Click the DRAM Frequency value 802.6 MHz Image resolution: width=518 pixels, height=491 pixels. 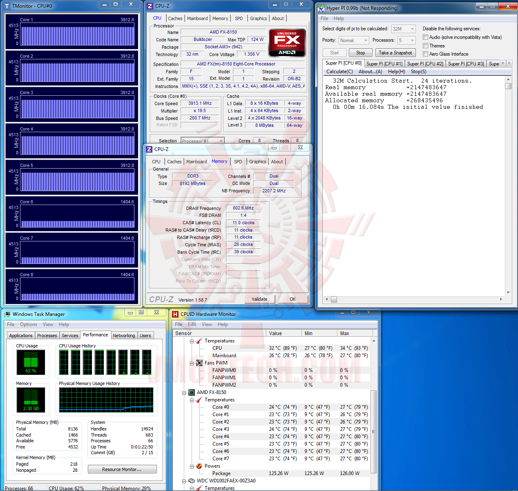pos(243,208)
